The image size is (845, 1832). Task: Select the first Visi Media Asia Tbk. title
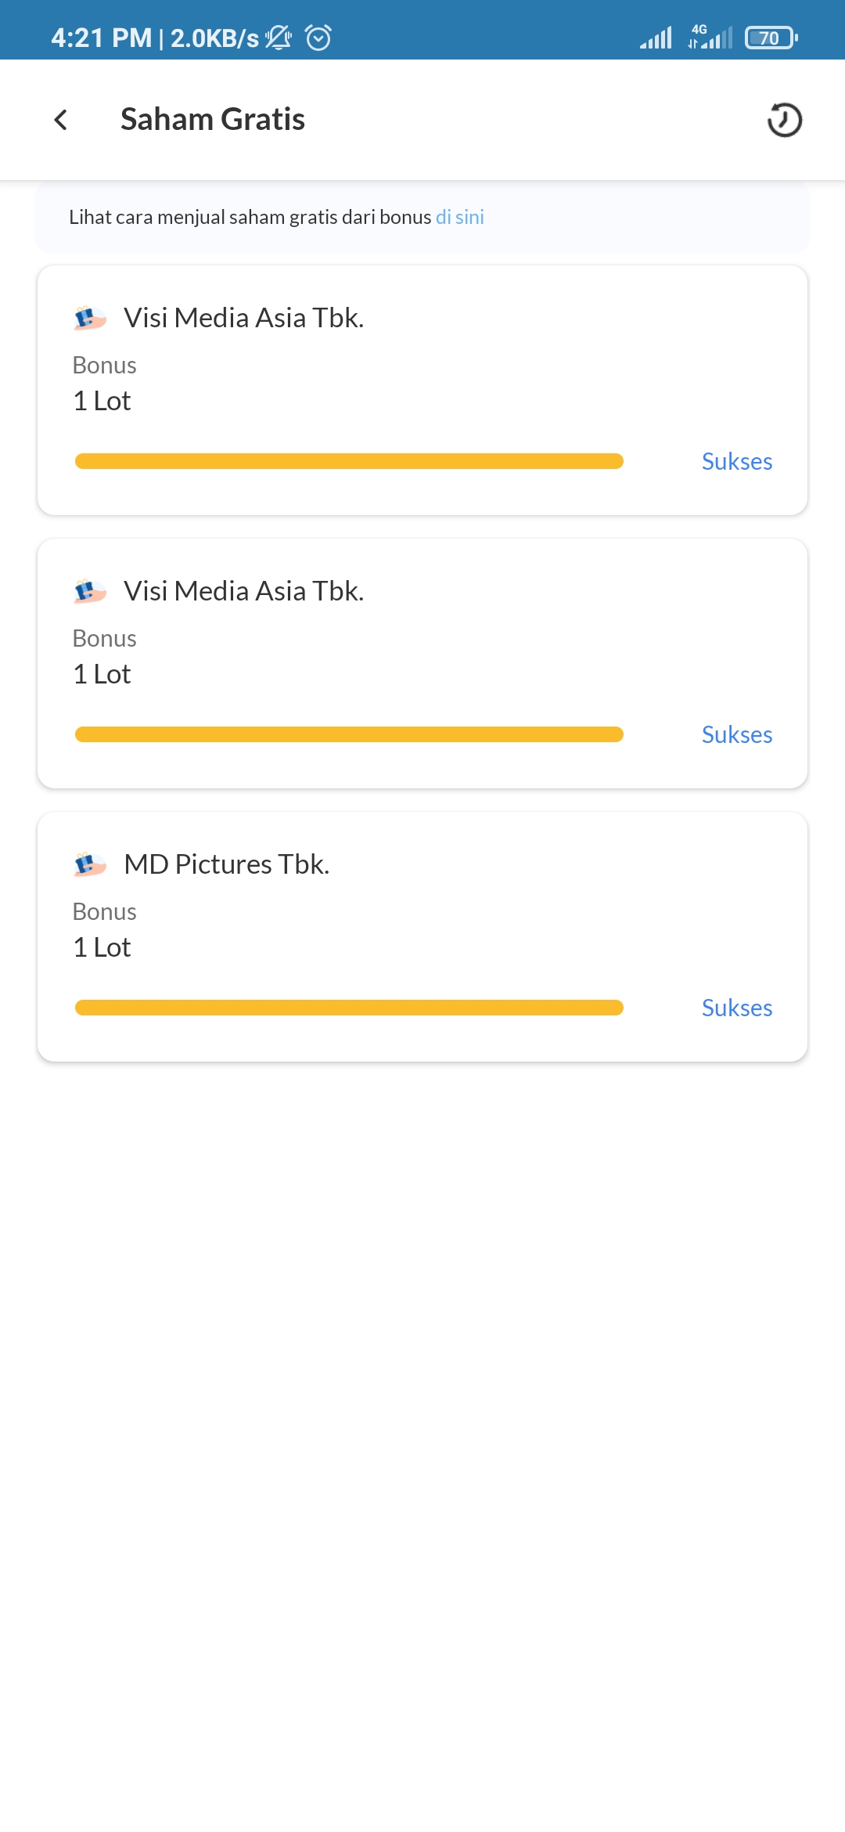coord(244,318)
